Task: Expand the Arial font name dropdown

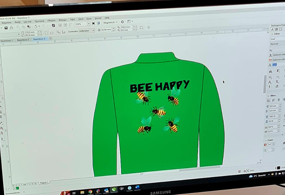Action: 277,39
